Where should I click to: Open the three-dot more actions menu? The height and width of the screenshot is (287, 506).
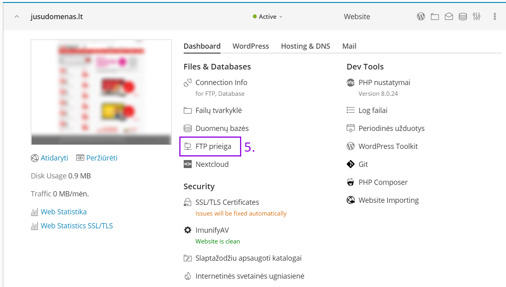tap(495, 17)
